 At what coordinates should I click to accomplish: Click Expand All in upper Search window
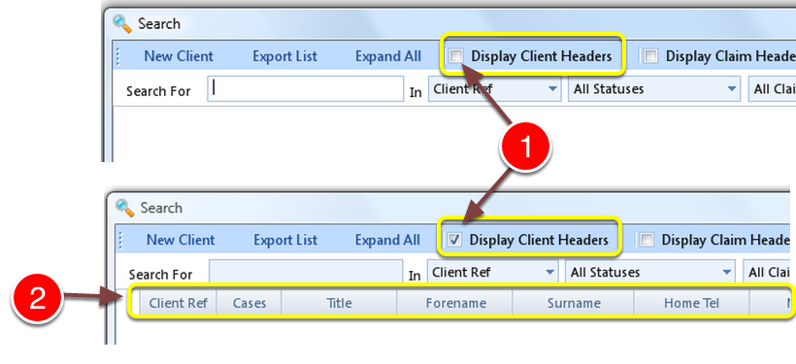(x=388, y=56)
